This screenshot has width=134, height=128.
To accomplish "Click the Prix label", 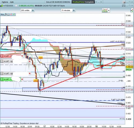I will (x=2, y=15).
